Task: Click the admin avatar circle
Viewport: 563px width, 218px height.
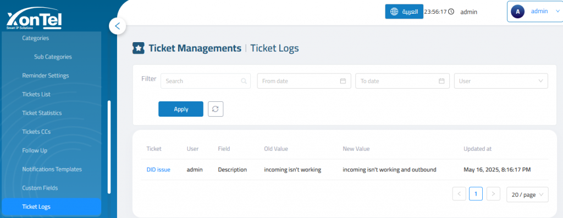Action: click(517, 12)
